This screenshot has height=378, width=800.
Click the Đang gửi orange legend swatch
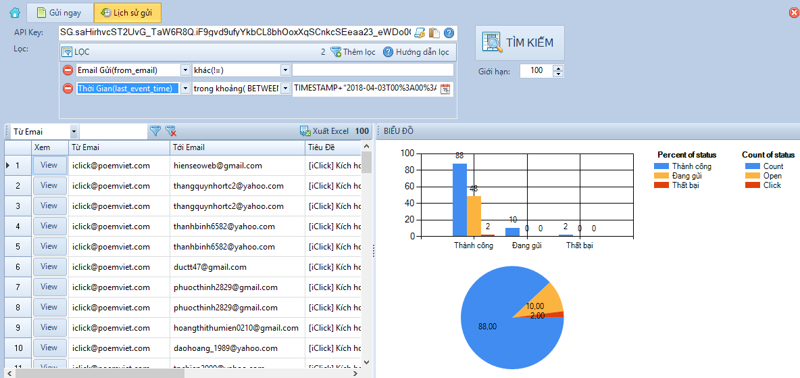click(x=661, y=176)
